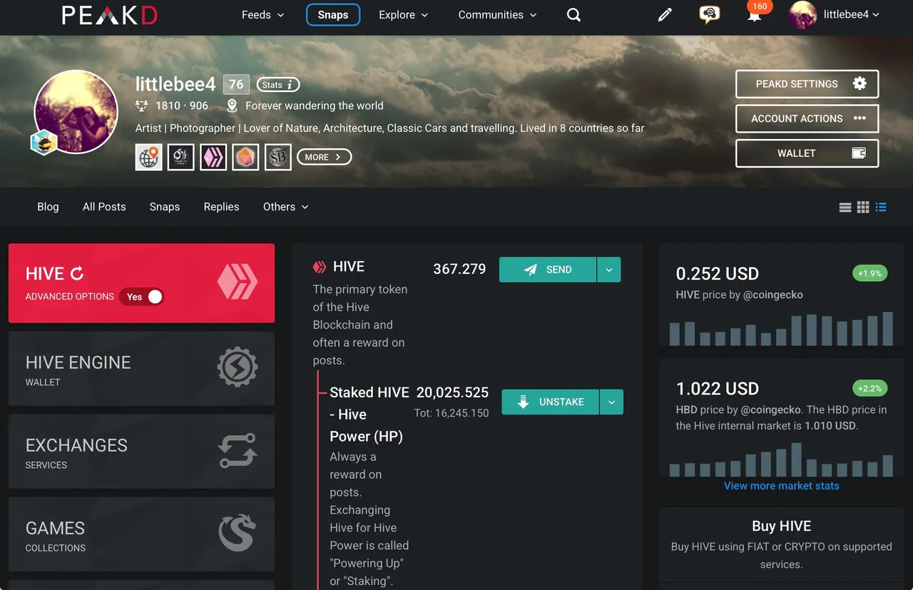Click the UNSTAKE button
913x590 pixels.
(x=551, y=402)
